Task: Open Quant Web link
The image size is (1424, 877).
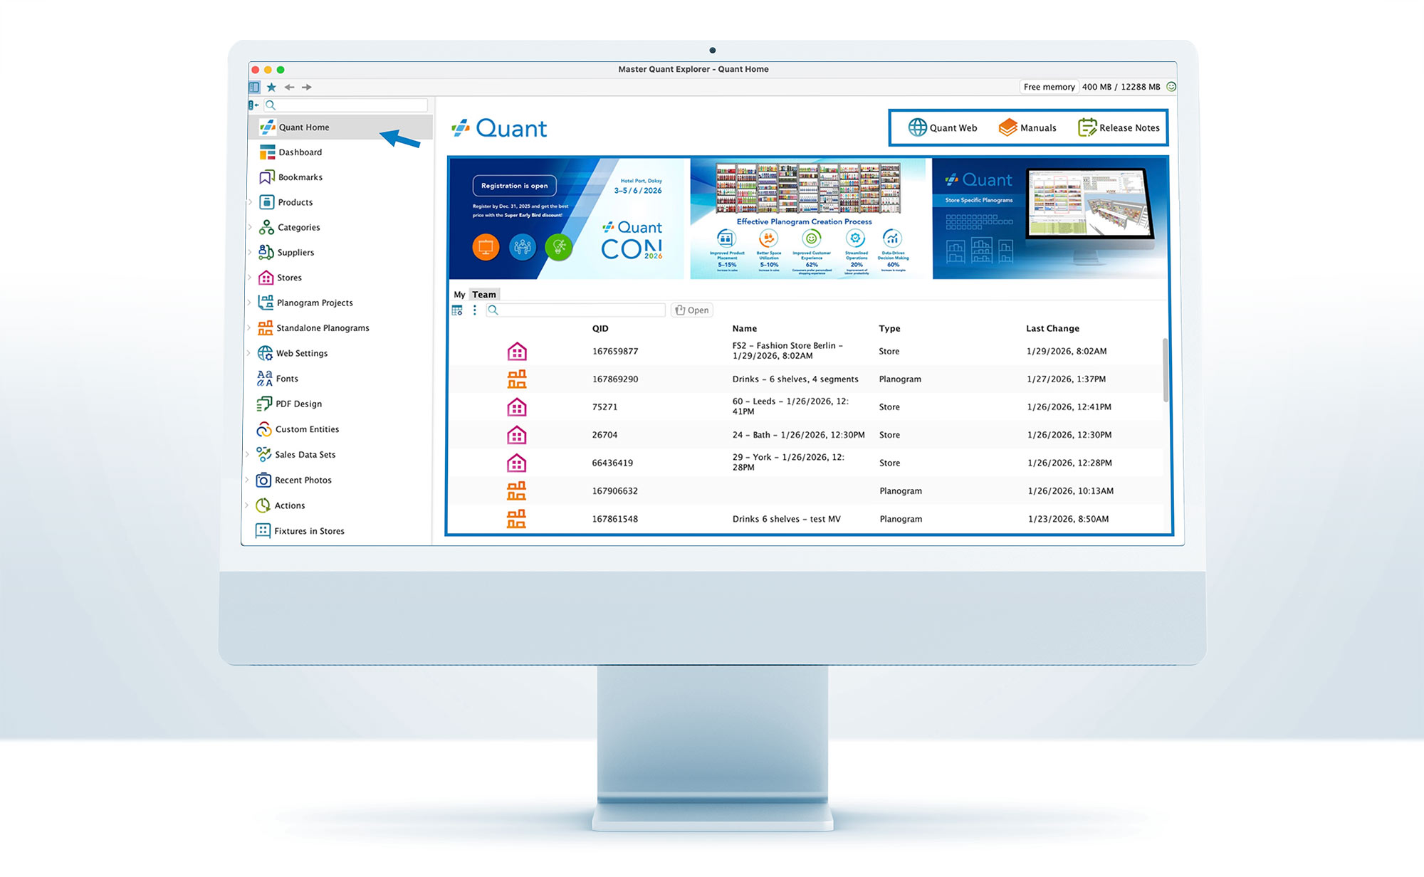Action: coord(942,128)
